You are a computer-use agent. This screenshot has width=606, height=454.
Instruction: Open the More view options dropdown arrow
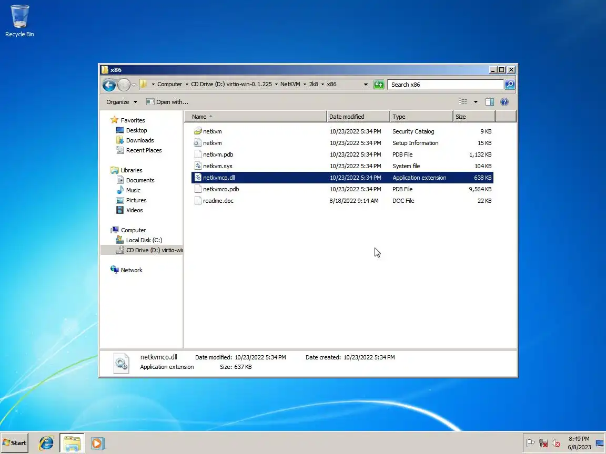pos(476,102)
